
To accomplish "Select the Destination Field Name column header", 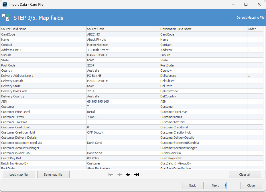I will [x=203, y=29].
